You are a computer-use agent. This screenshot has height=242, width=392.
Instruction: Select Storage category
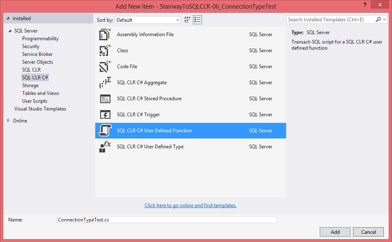pos(30,85)
